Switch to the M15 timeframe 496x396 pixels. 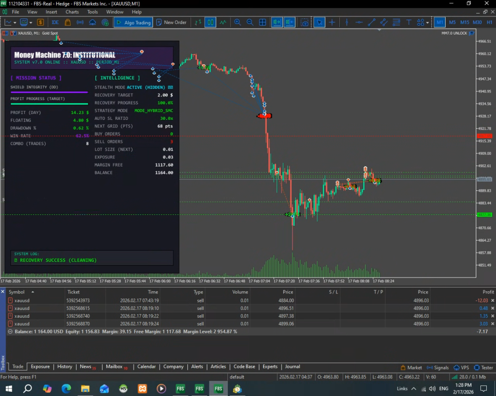click(464, 22)
